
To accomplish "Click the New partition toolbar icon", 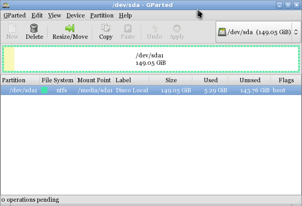I will click(x=12, y=28).
